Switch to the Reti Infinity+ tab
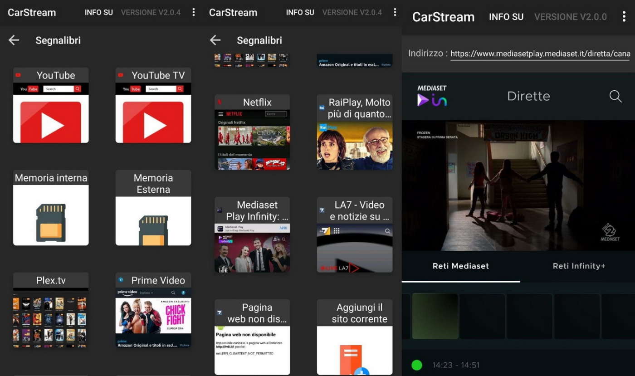This screenshot has width=635, height=376. tap(579, 266)
